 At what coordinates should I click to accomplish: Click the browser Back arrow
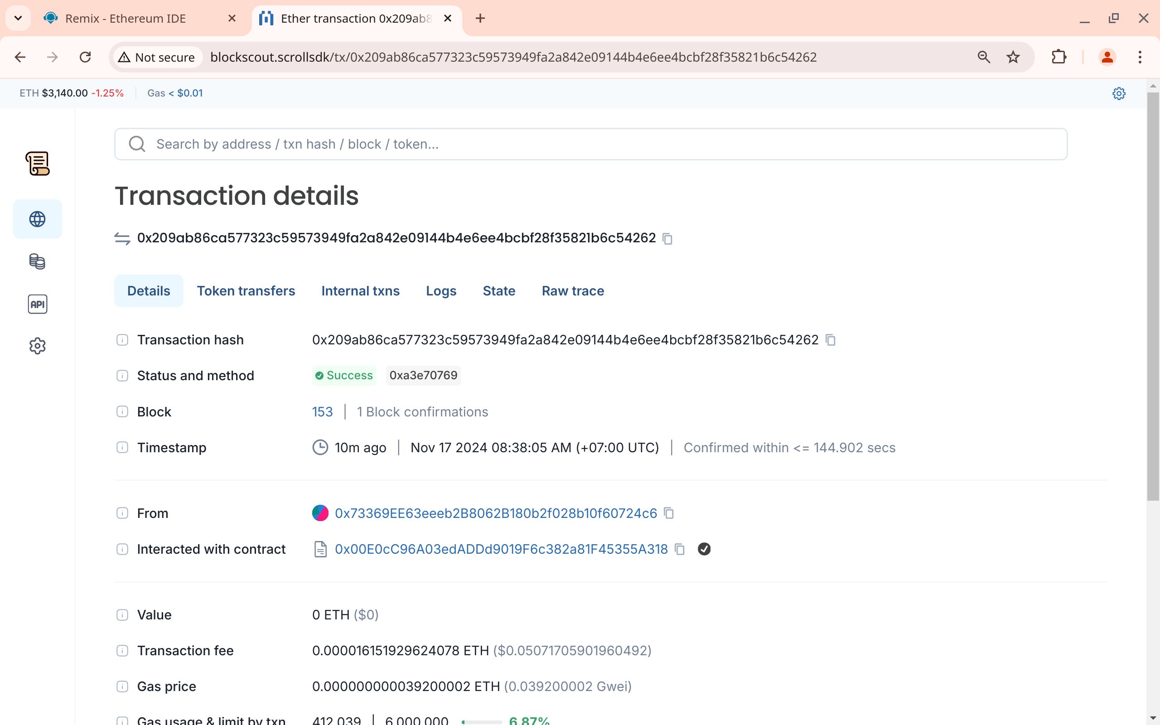tap(19, 57)
